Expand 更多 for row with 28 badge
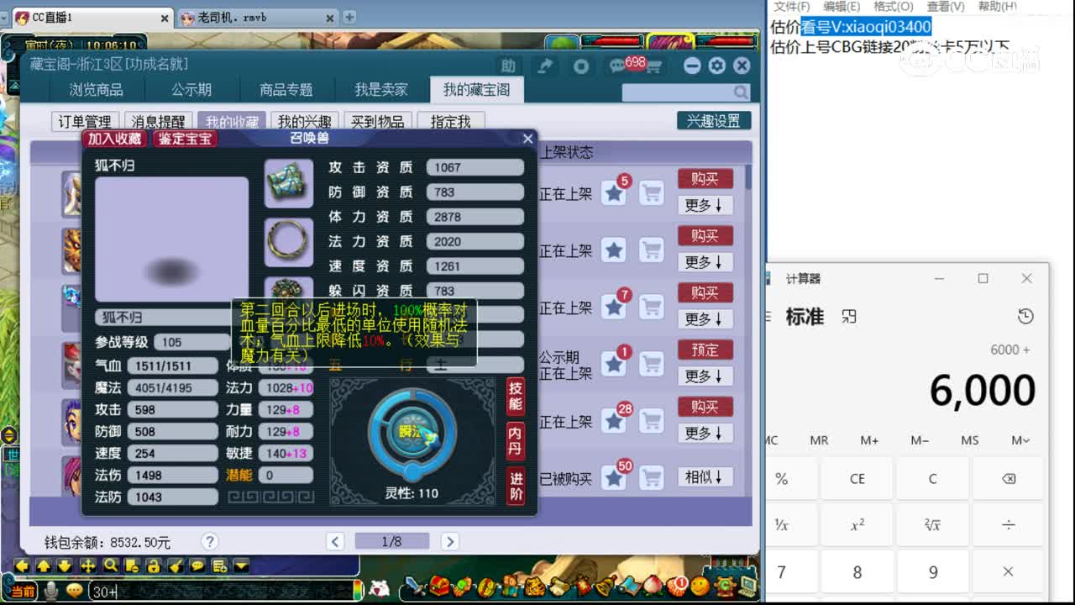 click(705, 433)
